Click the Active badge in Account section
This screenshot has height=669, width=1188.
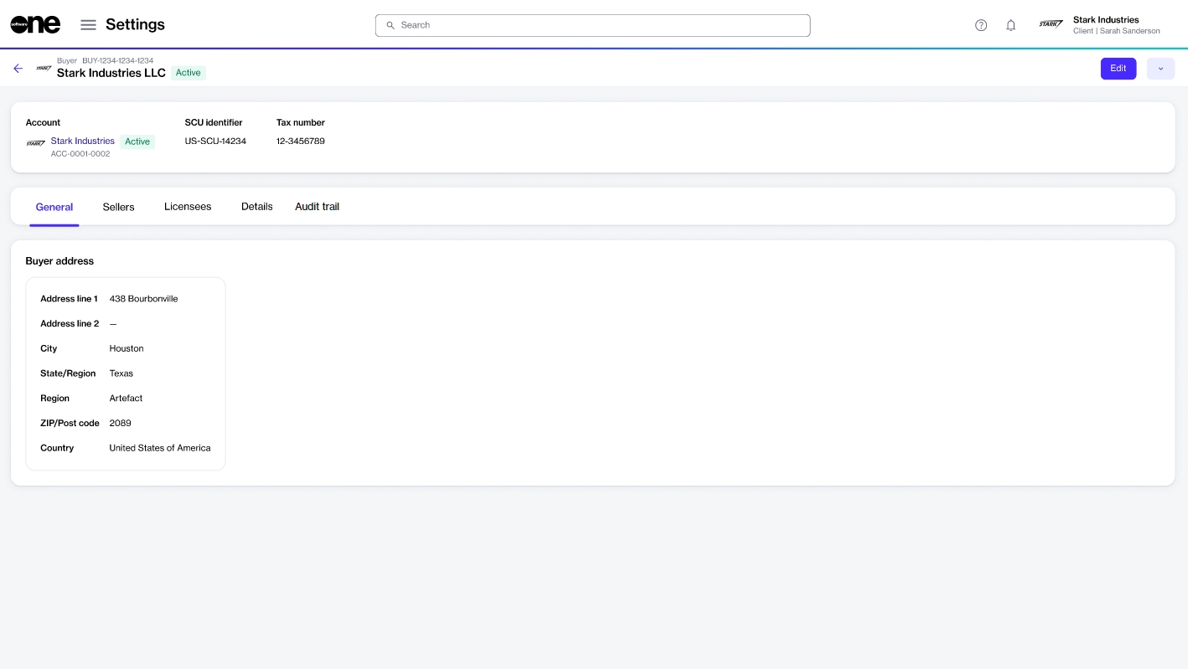[x=137, y=142]
